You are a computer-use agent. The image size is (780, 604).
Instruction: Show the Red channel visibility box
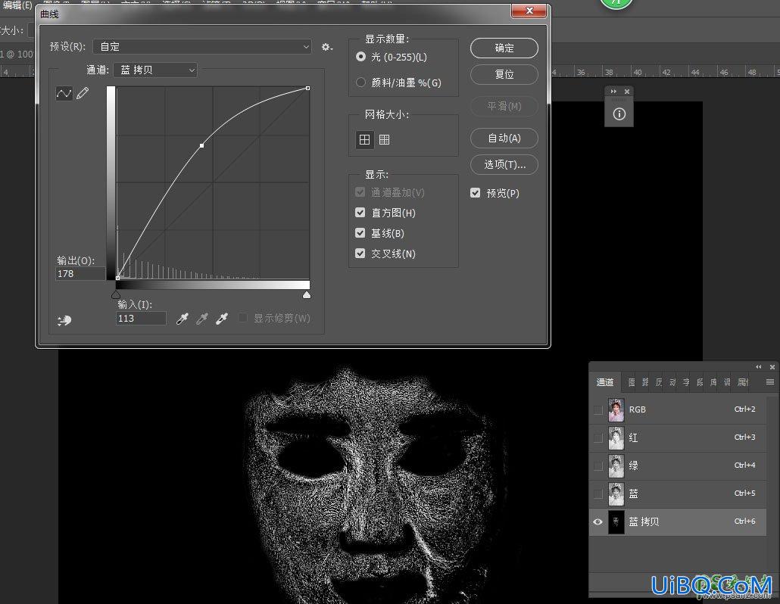[598, 438]
